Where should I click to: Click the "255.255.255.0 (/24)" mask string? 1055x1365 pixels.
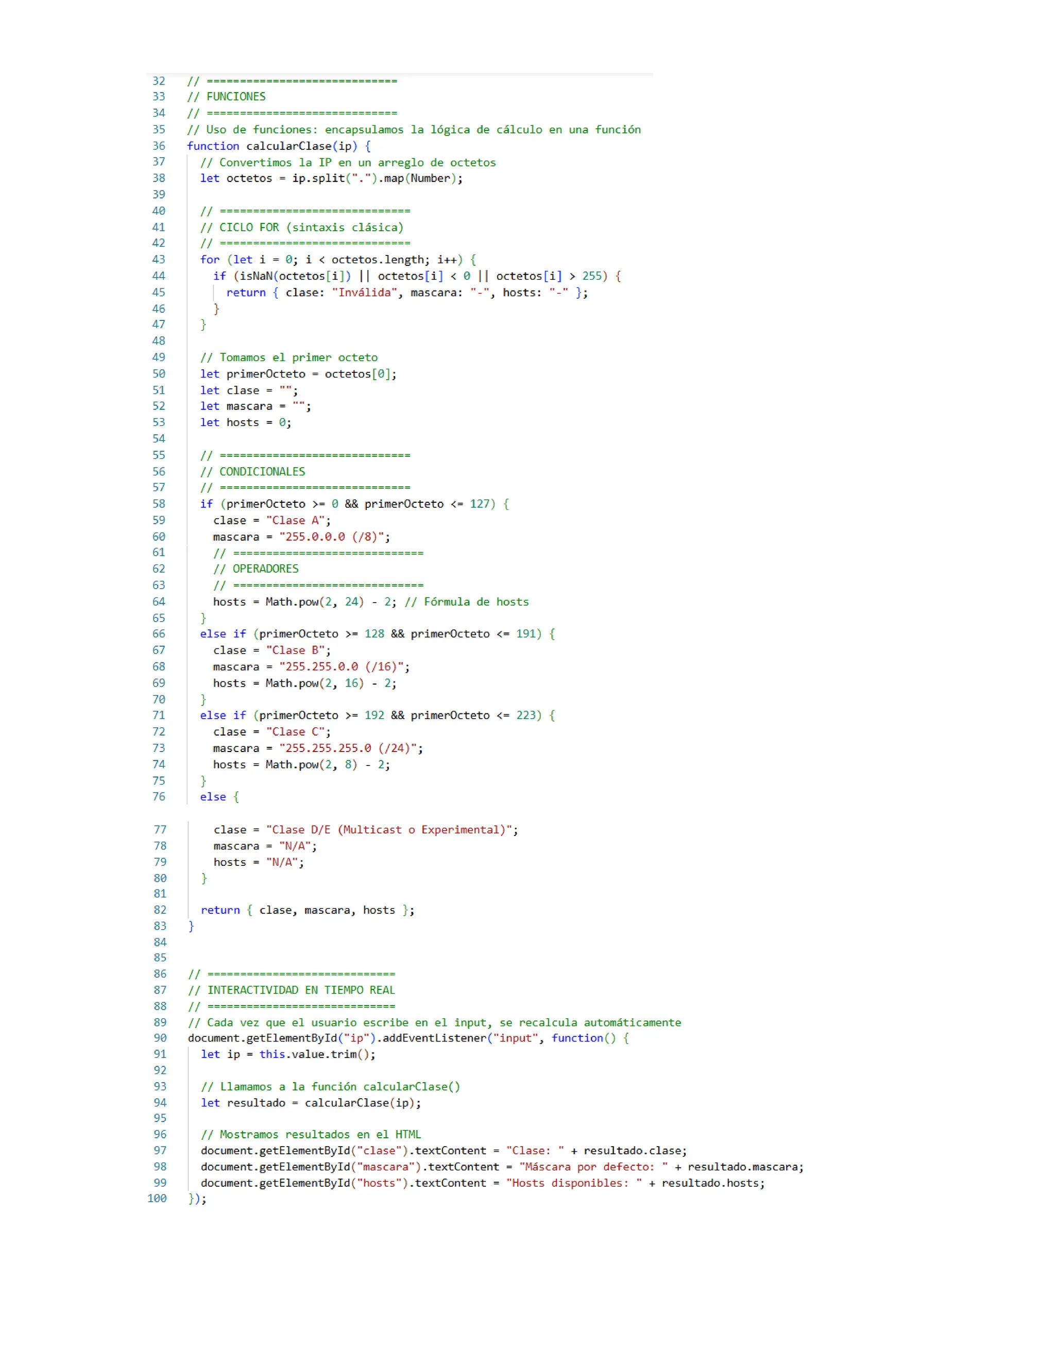(348, 748)
